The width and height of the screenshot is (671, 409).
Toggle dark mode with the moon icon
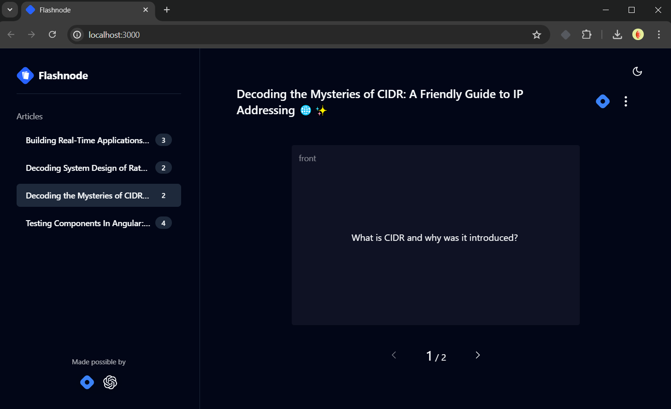click(x=637, y=71)
